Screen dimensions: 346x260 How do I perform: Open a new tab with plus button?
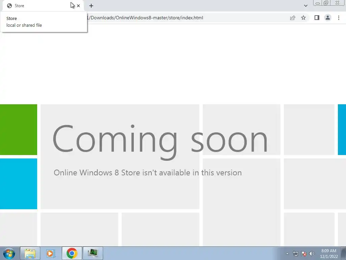(91, 6)
